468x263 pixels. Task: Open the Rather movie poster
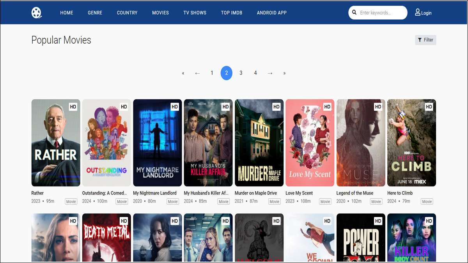[56, 143]
